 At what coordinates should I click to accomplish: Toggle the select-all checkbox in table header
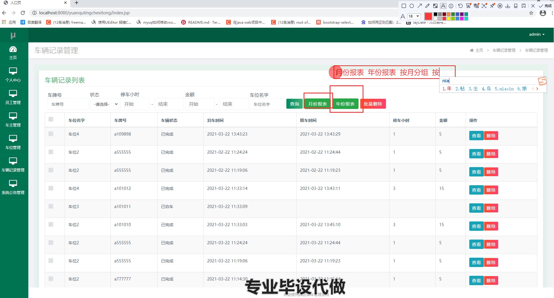(x=51, y=119)
